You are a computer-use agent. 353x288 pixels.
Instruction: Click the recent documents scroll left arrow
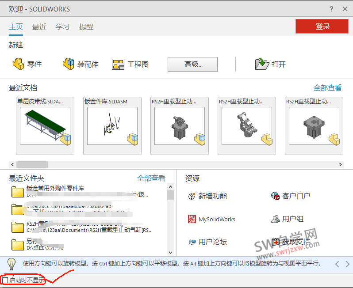pyautogui.click(x=12, y=165)
